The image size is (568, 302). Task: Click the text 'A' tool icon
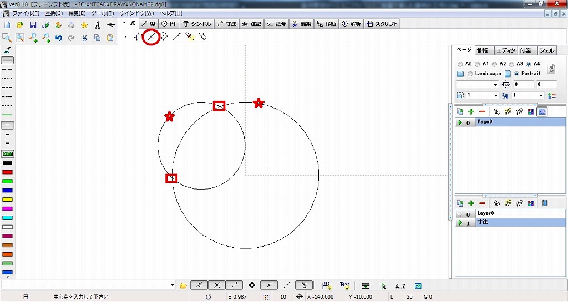point(97,25)
